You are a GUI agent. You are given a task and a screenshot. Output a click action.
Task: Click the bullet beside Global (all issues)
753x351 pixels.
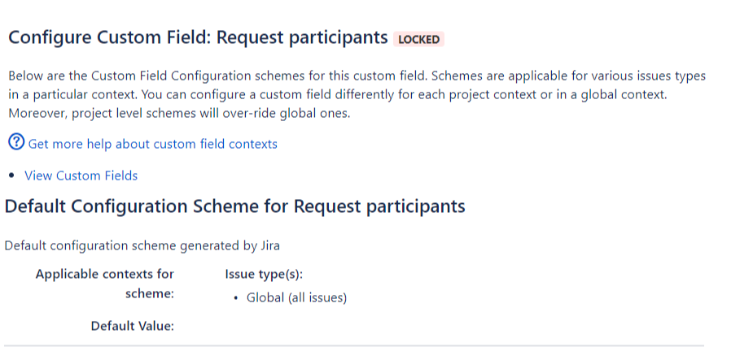[x=234, y=297]
